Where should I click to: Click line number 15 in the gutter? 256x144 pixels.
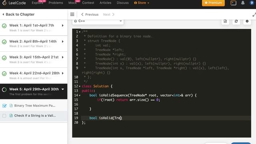click(76, 100)
